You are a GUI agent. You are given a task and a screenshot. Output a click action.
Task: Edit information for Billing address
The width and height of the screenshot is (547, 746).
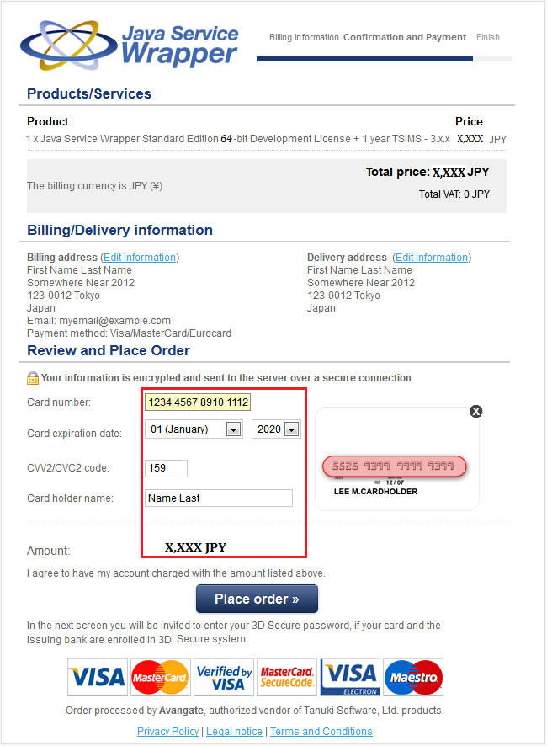pos(140,258)
